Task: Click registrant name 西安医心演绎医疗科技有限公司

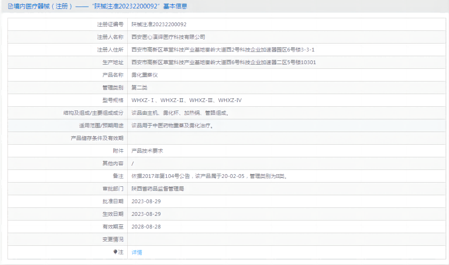Action: tap(168, 37)
